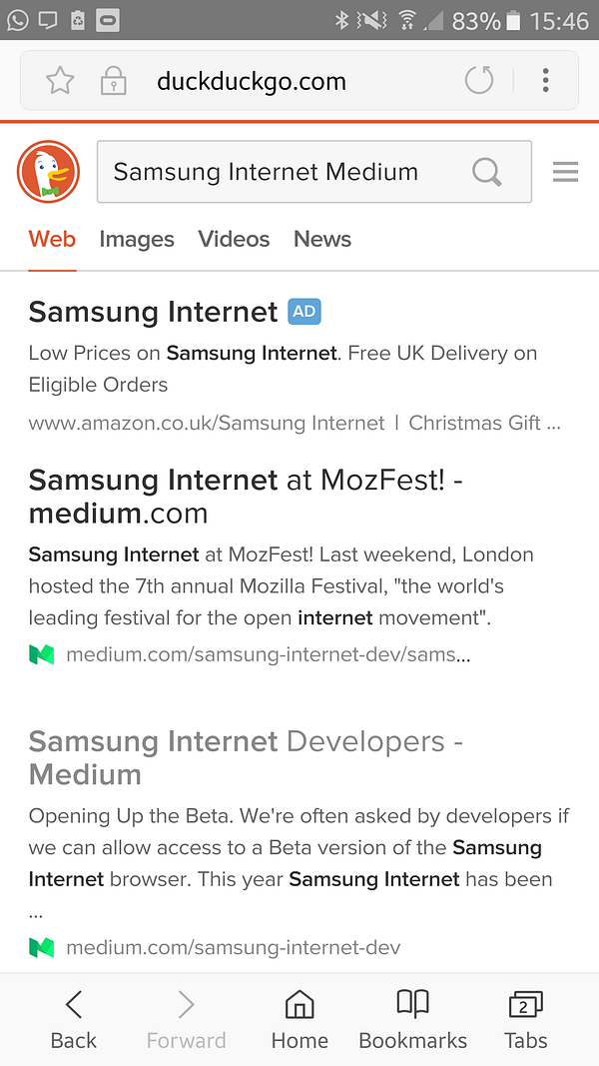599x1066 pixels.
Task: Tap the padlock security icon
Action: pos(113,81)
